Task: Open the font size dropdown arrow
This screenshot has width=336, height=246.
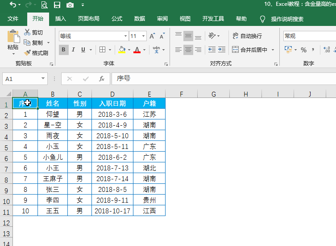Action: pos(143,36)
